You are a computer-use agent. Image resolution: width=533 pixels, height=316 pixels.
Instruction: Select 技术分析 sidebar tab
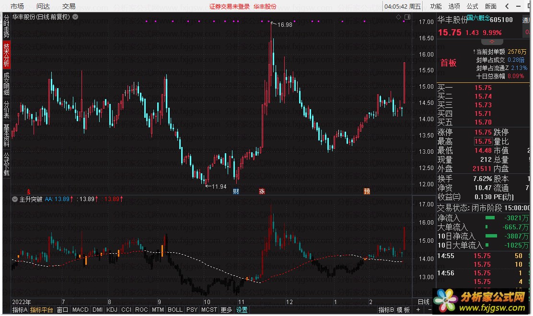pos(6,55)
